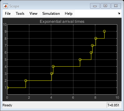Open the View menu
The image size is (124, 111).
point(33,14)
